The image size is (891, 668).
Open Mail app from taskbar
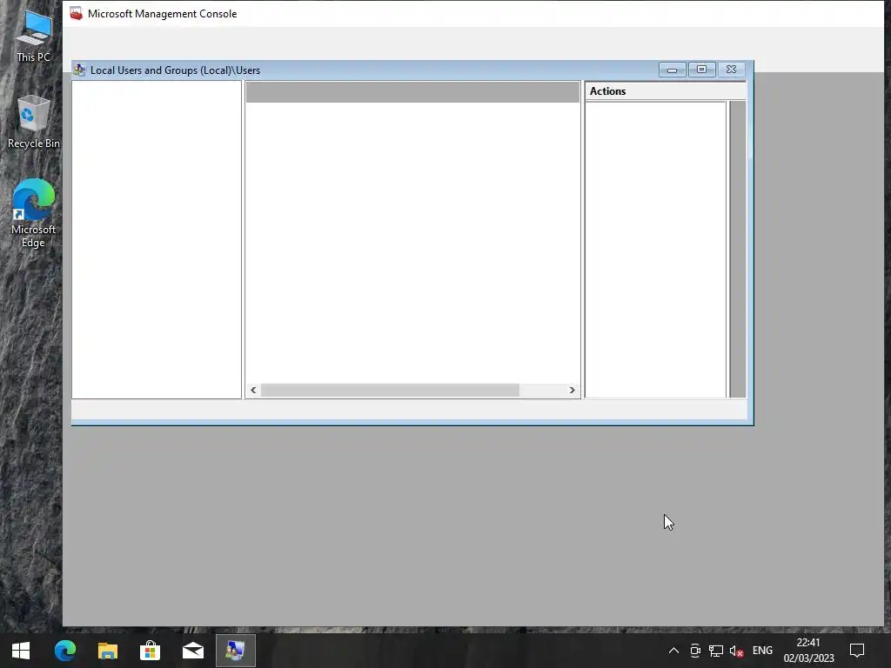pos(192,651)
